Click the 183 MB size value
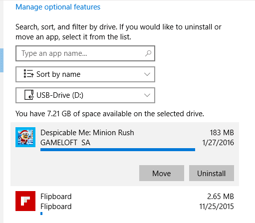Image resolution: width=255 pixels, height=223 pixels. tap(222, 133)
